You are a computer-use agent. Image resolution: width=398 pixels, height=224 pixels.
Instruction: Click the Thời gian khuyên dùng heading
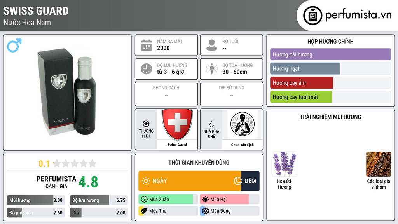[x=199, y=162]
